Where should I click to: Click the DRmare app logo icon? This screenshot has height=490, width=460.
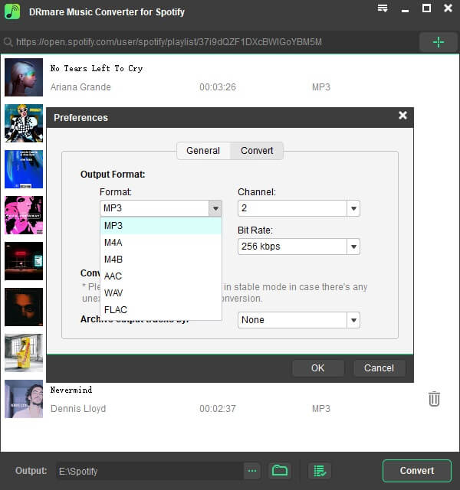point(12,12)
